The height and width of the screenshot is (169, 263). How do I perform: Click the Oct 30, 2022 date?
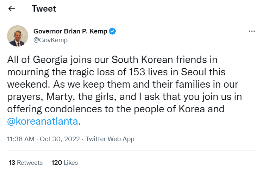[x=59, y=139]
